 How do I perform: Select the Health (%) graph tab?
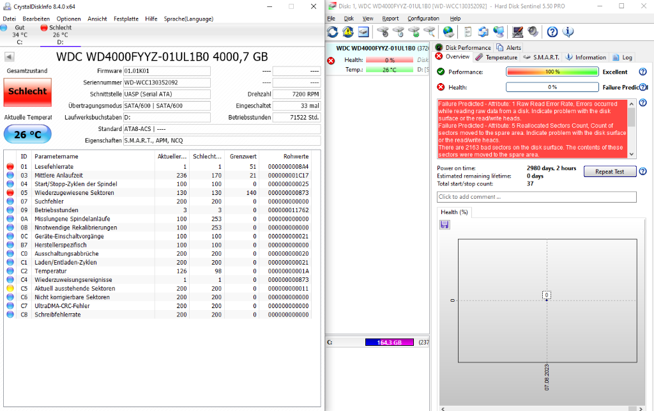[x=454, y=212]
